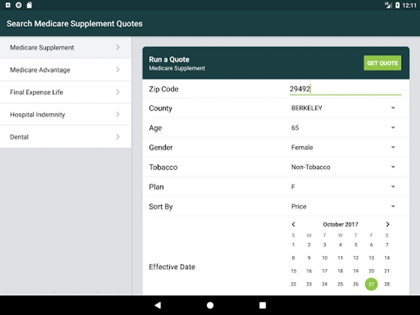Tap the keyboard 'A' status icon
Screen dimensions: 420x315
pos(8,5)
